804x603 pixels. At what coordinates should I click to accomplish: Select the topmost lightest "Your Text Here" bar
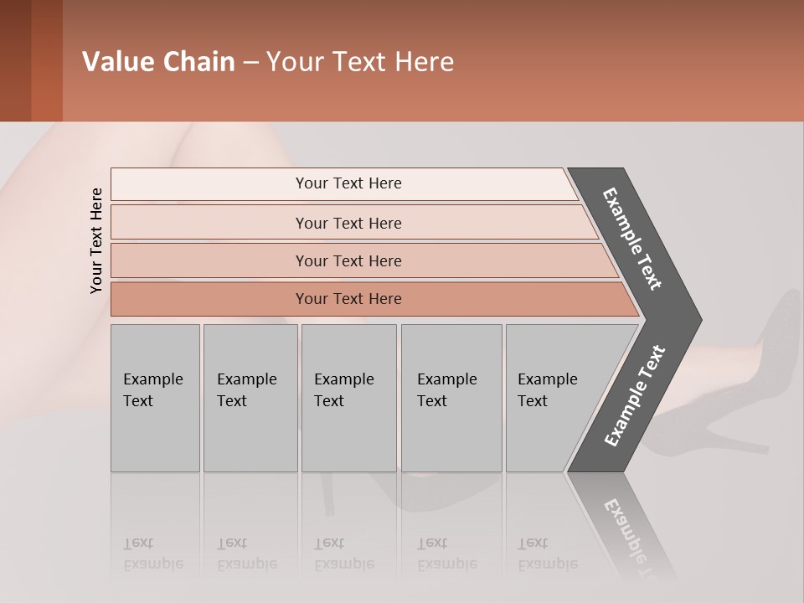(348, 183)
